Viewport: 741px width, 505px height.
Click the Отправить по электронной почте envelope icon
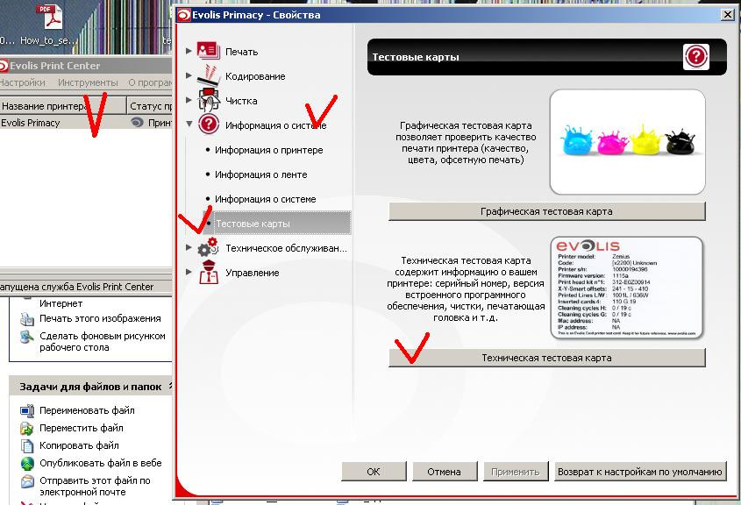[x=27, y=481]
